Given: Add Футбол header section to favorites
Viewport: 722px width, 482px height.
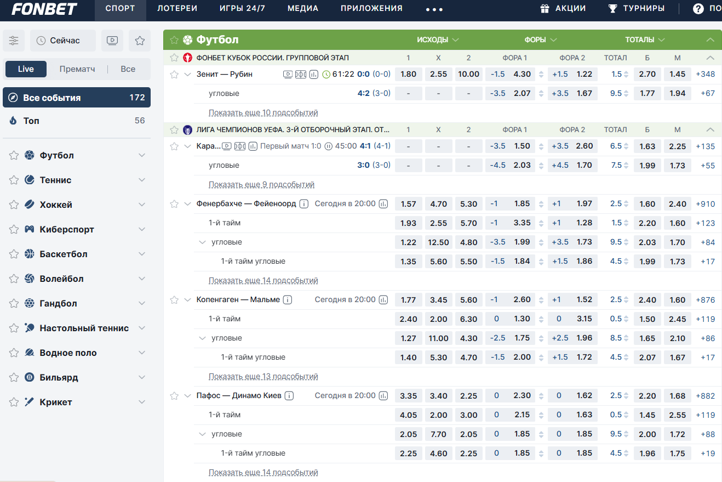Looking at the screenshot, I should [174, 40].
